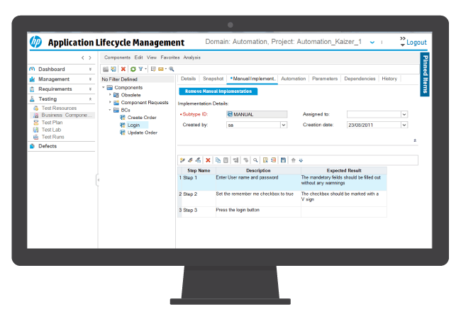Move the step up with the up arrow

[x=293, y=160]
